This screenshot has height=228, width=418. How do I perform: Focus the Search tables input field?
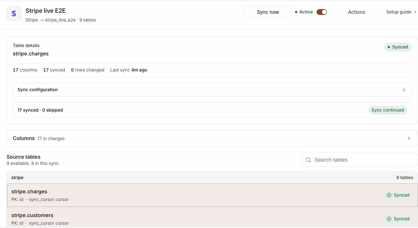coord(359,160)
